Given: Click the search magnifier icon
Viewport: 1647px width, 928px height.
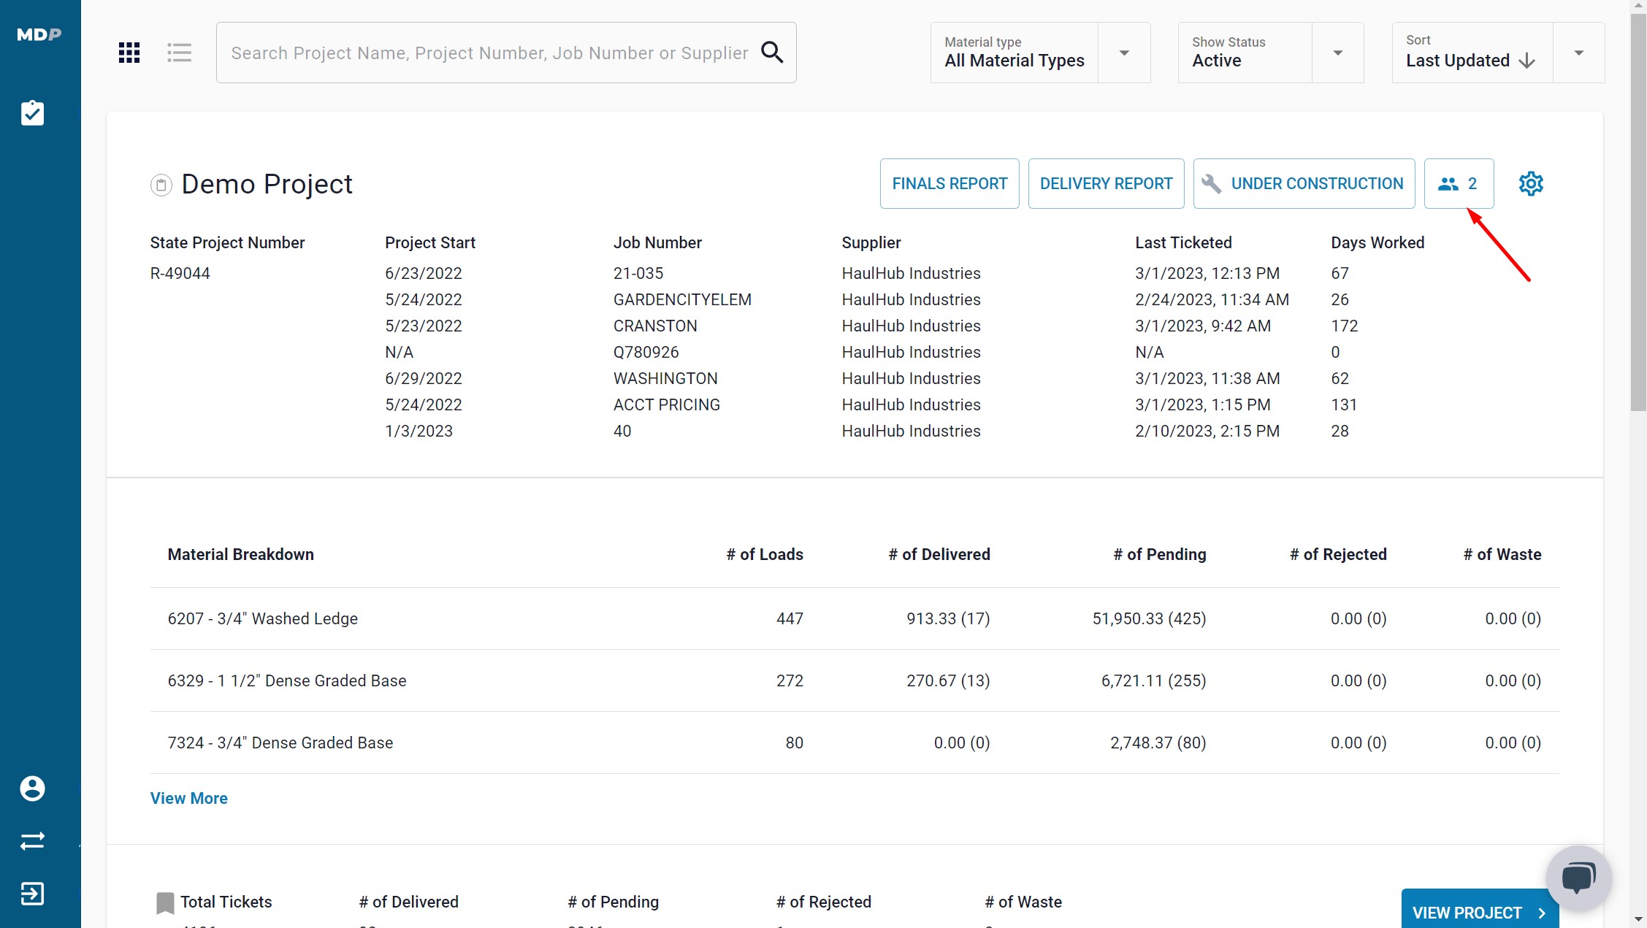Looking at the screenshot, I should pos(772,53).
